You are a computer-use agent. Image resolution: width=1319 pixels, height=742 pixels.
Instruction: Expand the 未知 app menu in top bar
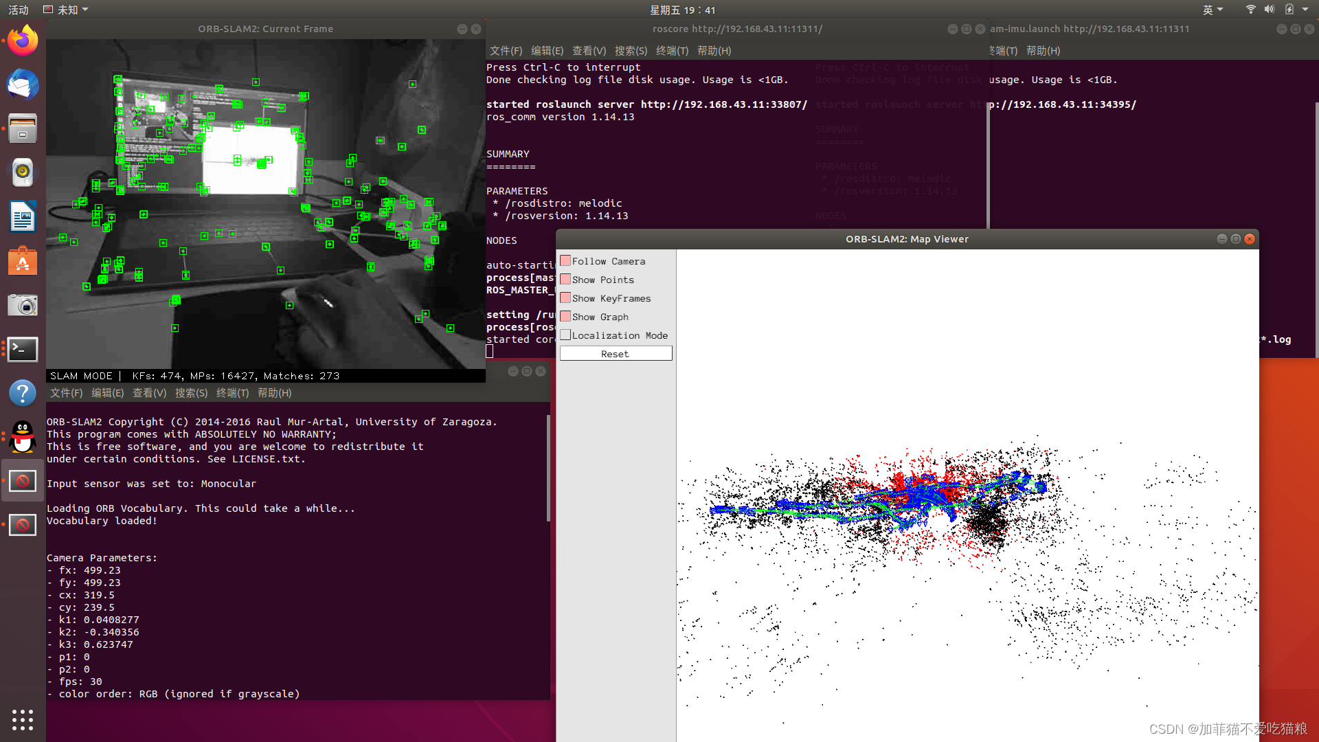coord(66,10)
